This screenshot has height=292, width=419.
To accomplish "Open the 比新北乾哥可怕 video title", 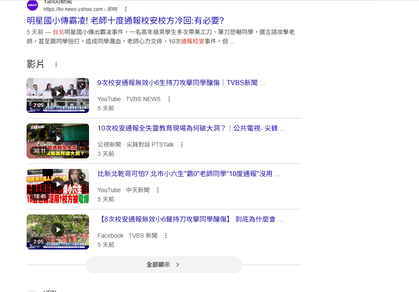I will tap(189, 174).
